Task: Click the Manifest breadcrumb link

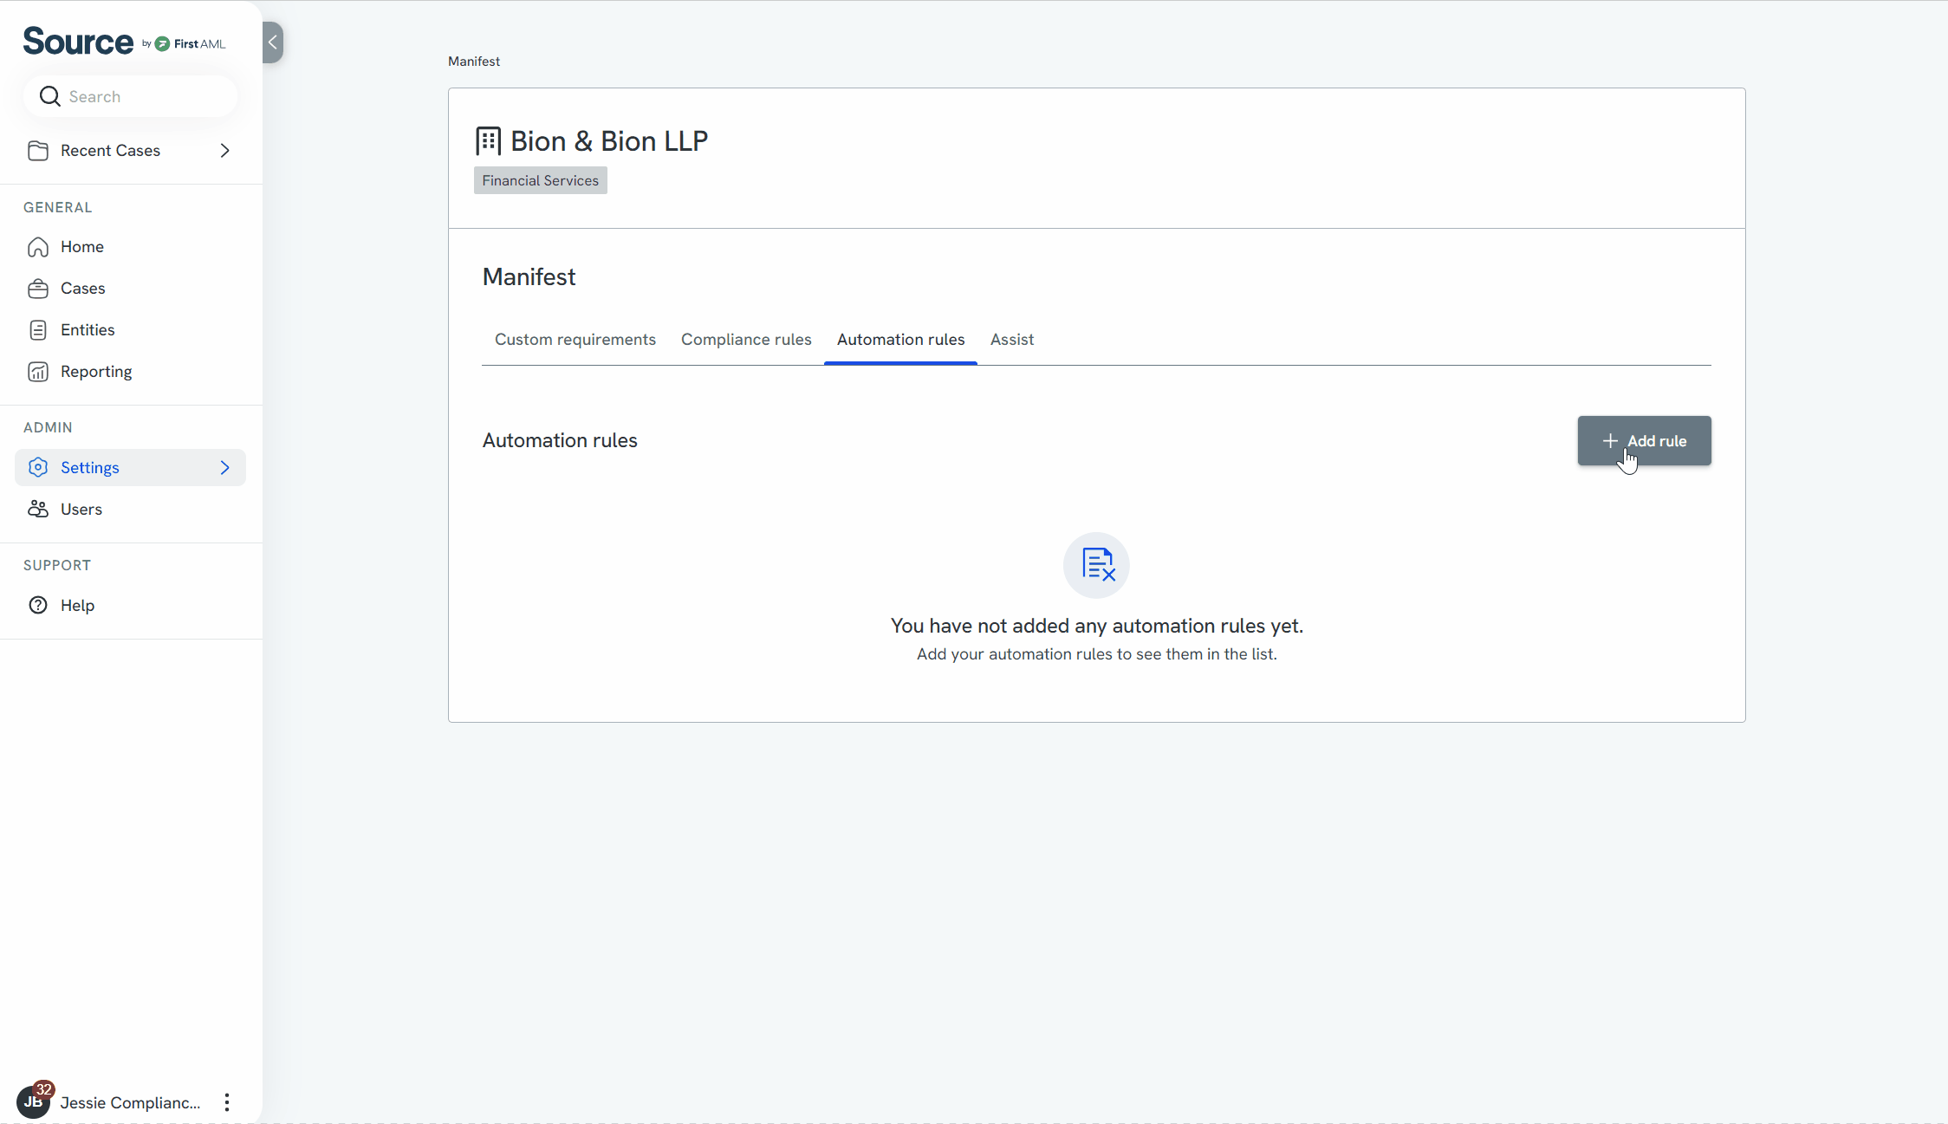Action: (474, 62)
